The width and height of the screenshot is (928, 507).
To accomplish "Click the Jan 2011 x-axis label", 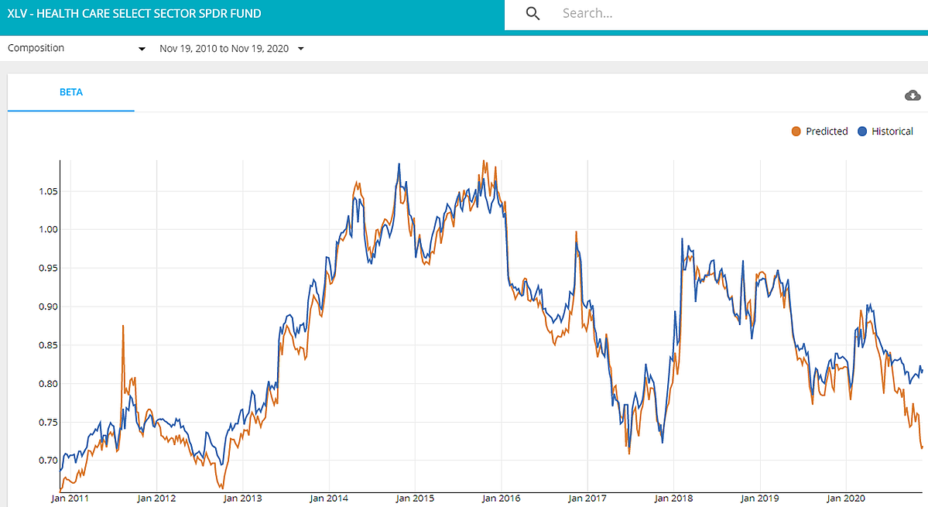I will click(69, 498).
